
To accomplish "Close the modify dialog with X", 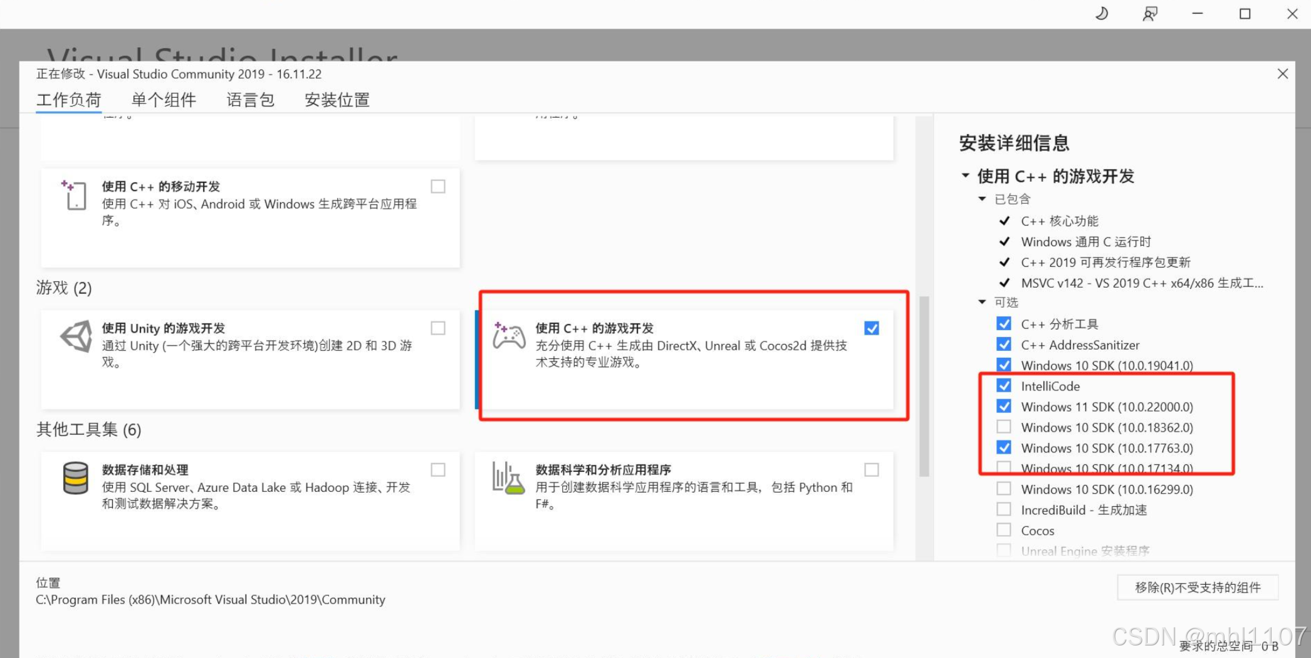I will [1283, 74].
